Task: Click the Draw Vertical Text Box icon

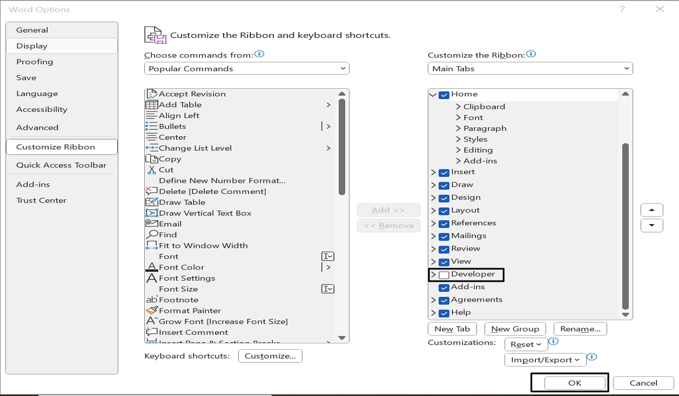Action: (x=152, y=213)
